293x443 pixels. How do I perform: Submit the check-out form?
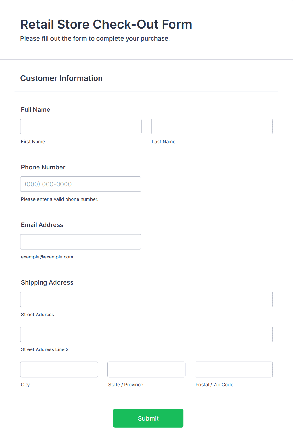148,418
